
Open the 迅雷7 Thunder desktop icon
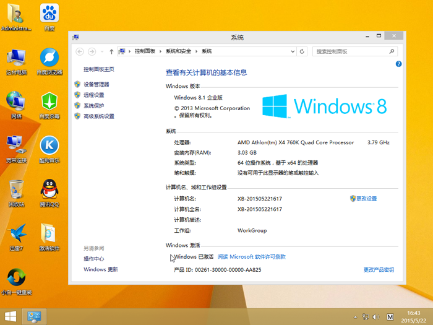point(16,237)
